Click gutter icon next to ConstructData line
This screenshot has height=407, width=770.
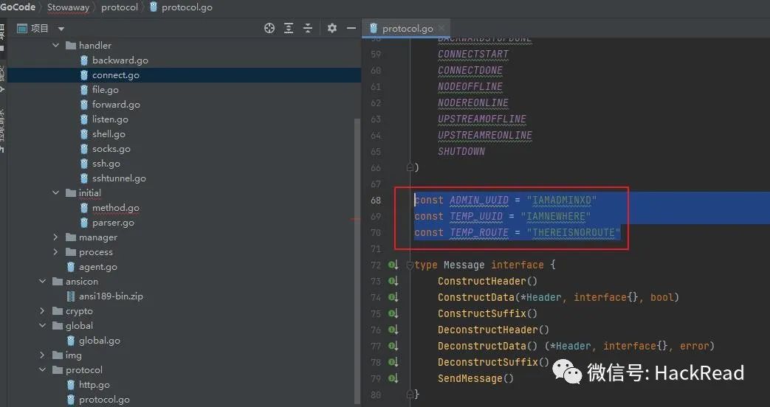393,298
